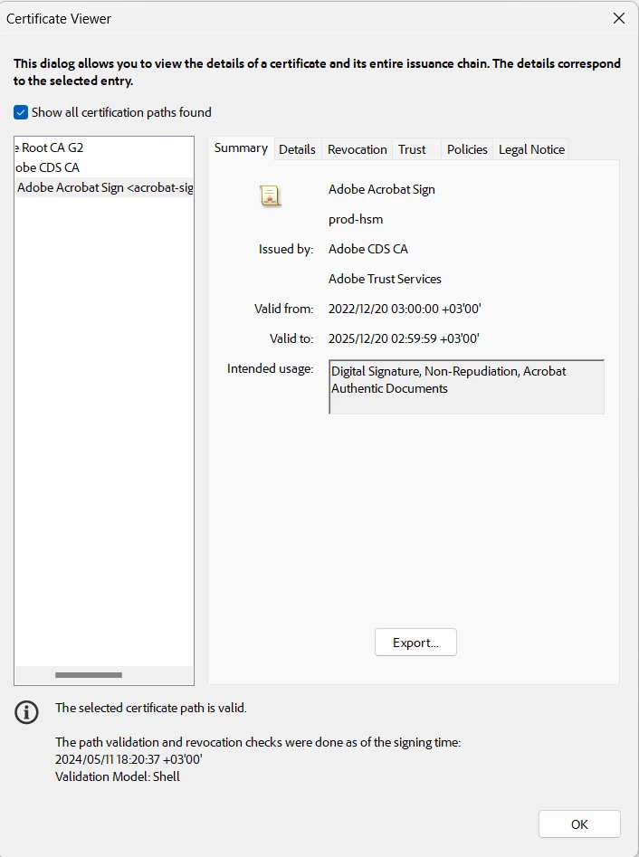The width and height of the screenshot is (639, 857).
Task: Select the Adobe Acrobat Sign certificate entry
Action: (104, 187)
